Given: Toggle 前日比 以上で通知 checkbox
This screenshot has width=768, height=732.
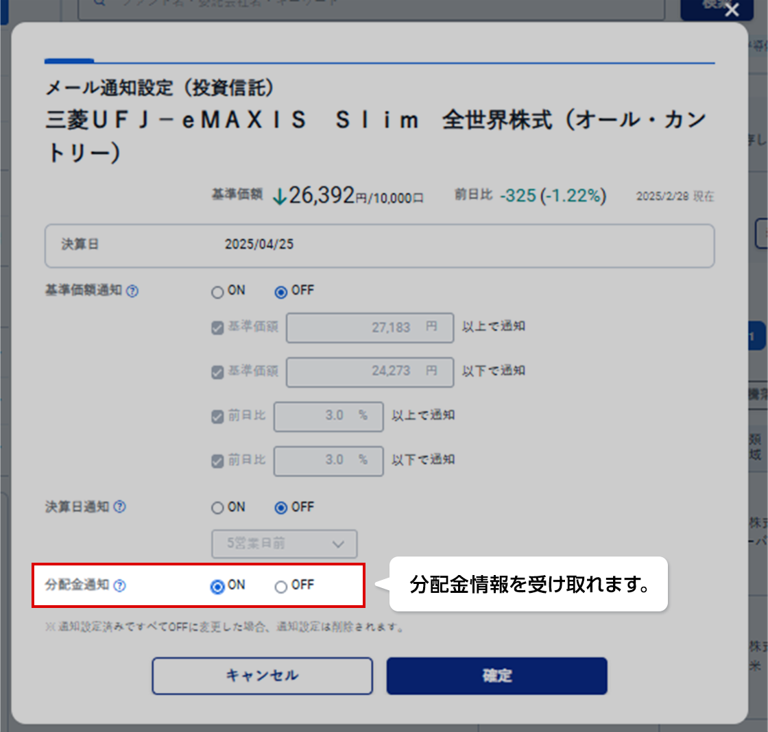Looking at the screenshot, I should [217, 417].
